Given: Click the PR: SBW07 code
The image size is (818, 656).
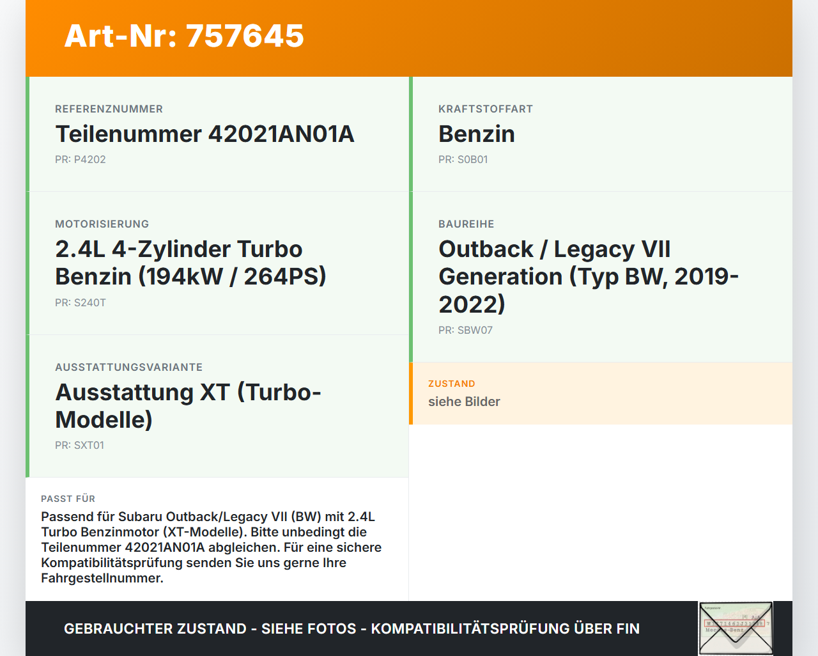Looking at the screenshot, I should point(465,330).
